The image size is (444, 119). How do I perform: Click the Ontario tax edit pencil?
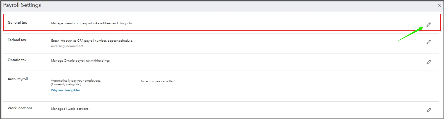coord(429,62)
